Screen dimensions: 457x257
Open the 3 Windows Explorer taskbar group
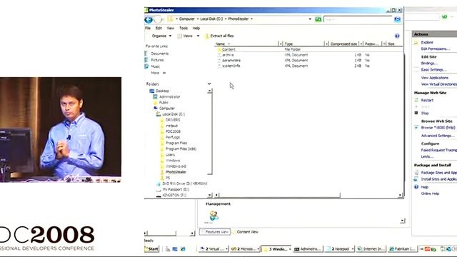click(277, 249)
